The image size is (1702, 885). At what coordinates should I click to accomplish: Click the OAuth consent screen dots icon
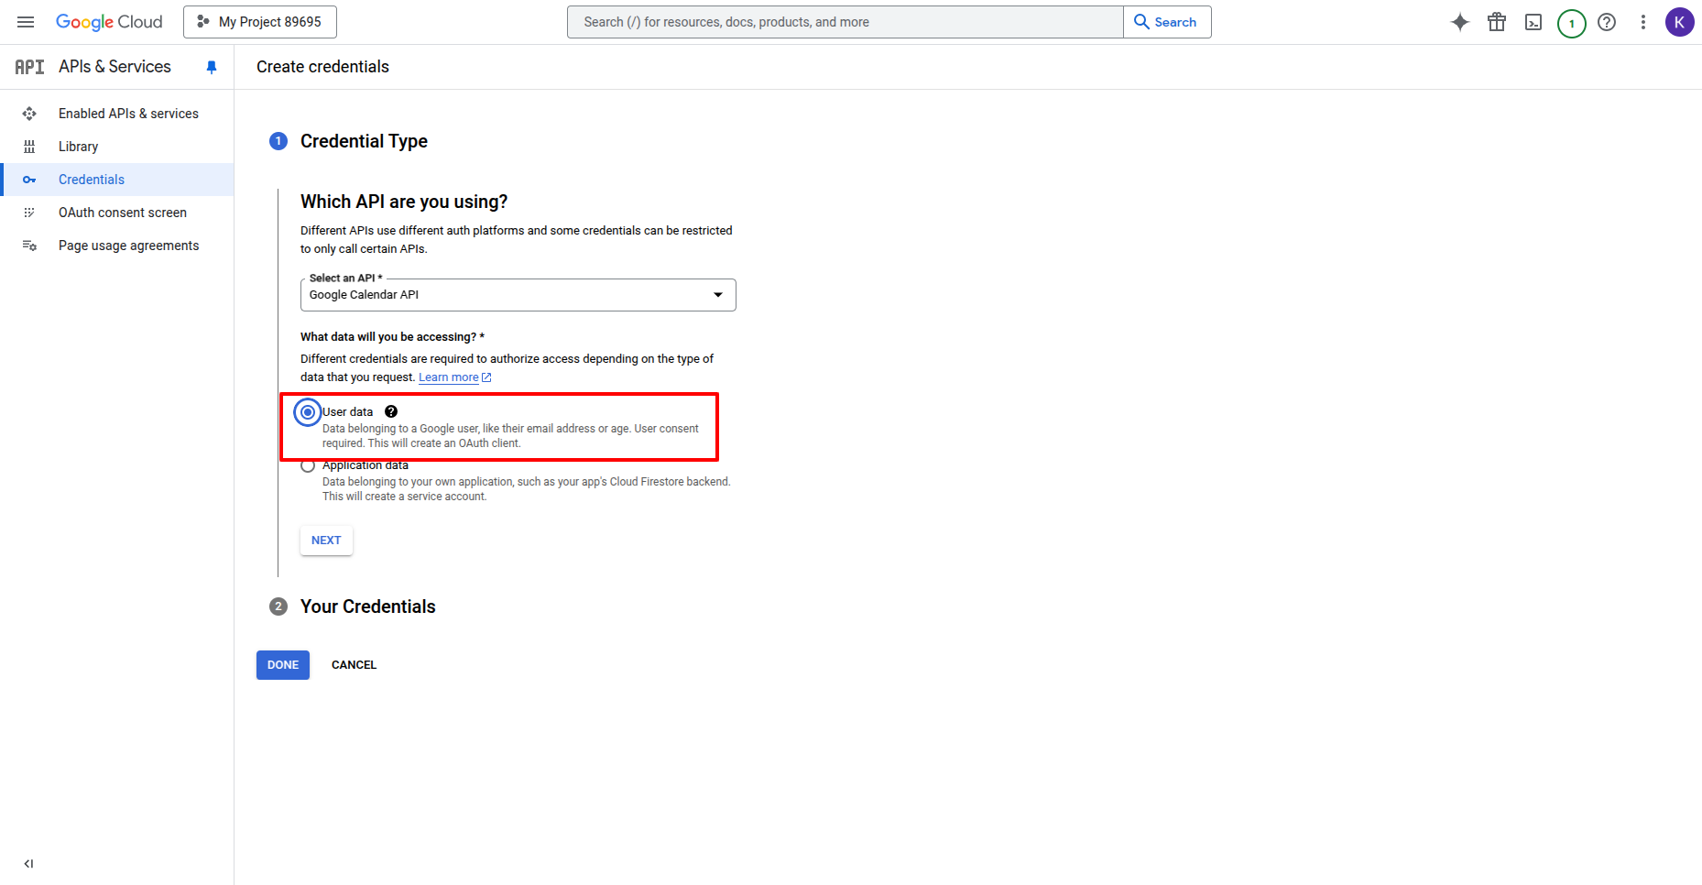coord(29,213)
